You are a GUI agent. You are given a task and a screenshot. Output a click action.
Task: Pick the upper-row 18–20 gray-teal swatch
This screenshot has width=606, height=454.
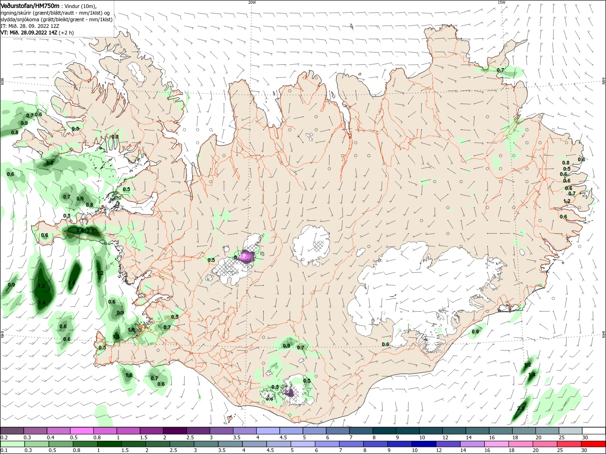[x=524, y=431]
